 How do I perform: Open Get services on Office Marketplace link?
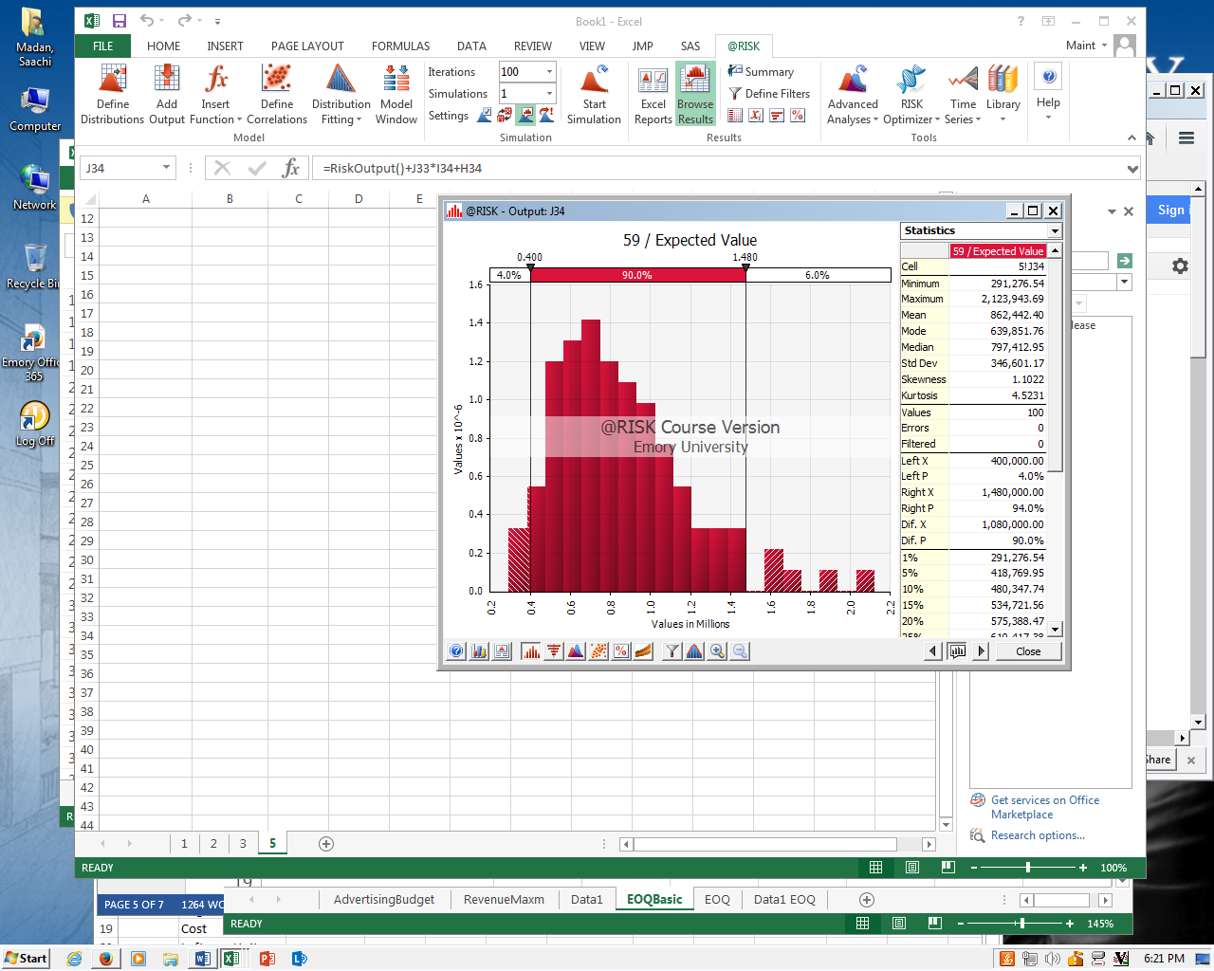click(x=1044, y=807)
